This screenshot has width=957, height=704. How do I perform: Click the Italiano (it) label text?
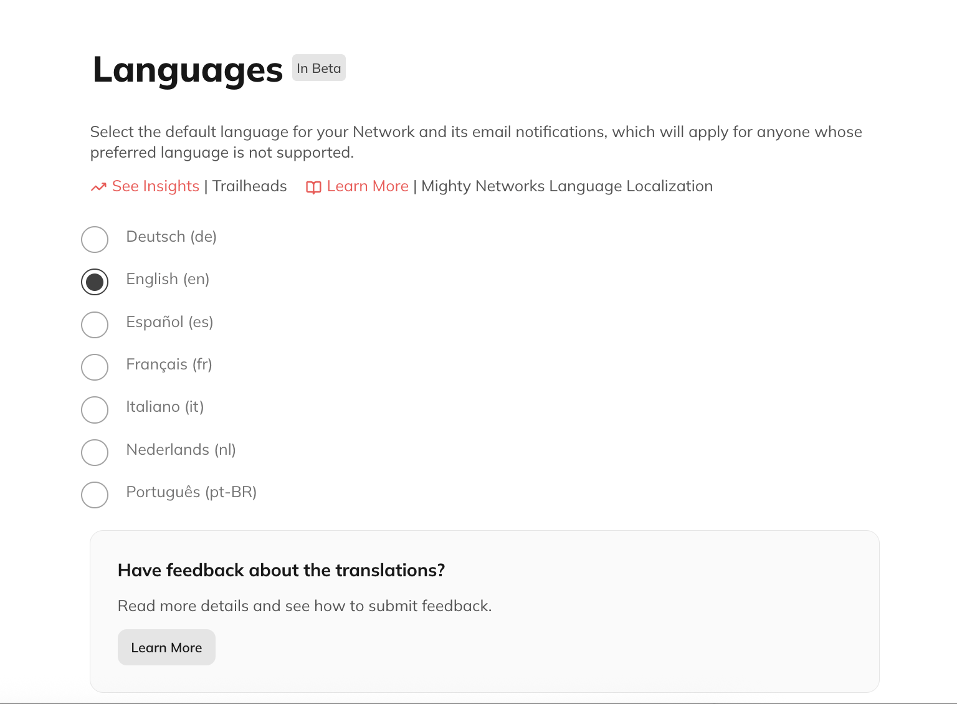(165, 407)
